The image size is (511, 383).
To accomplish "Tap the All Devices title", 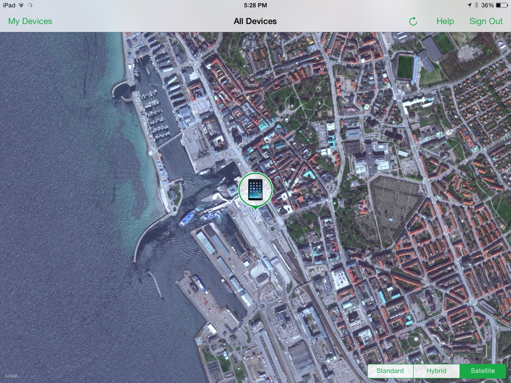I will coord(255,21).
